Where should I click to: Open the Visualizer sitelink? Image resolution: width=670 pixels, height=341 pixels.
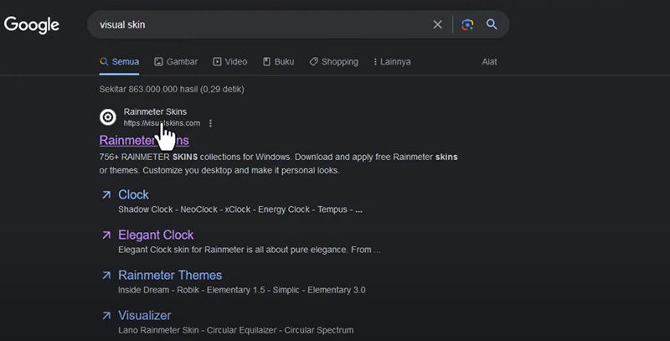(x=144, y=315)
